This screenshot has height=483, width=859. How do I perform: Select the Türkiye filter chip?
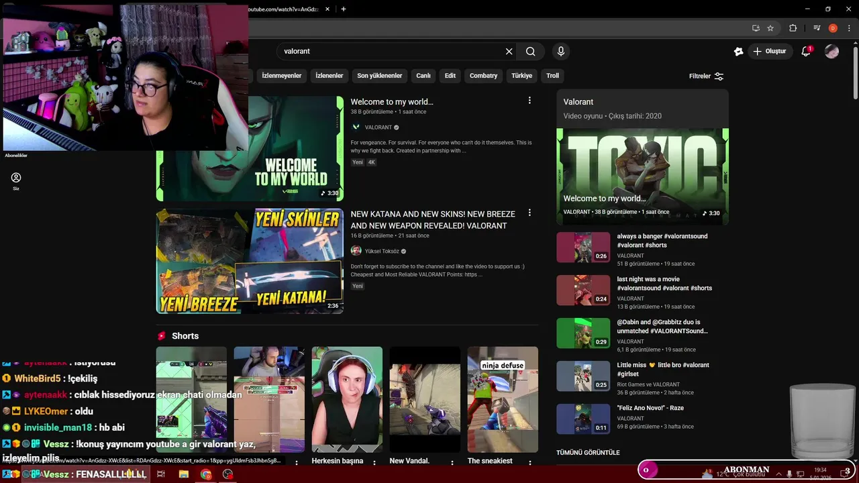pyautogui.click(x=521, y=76)
